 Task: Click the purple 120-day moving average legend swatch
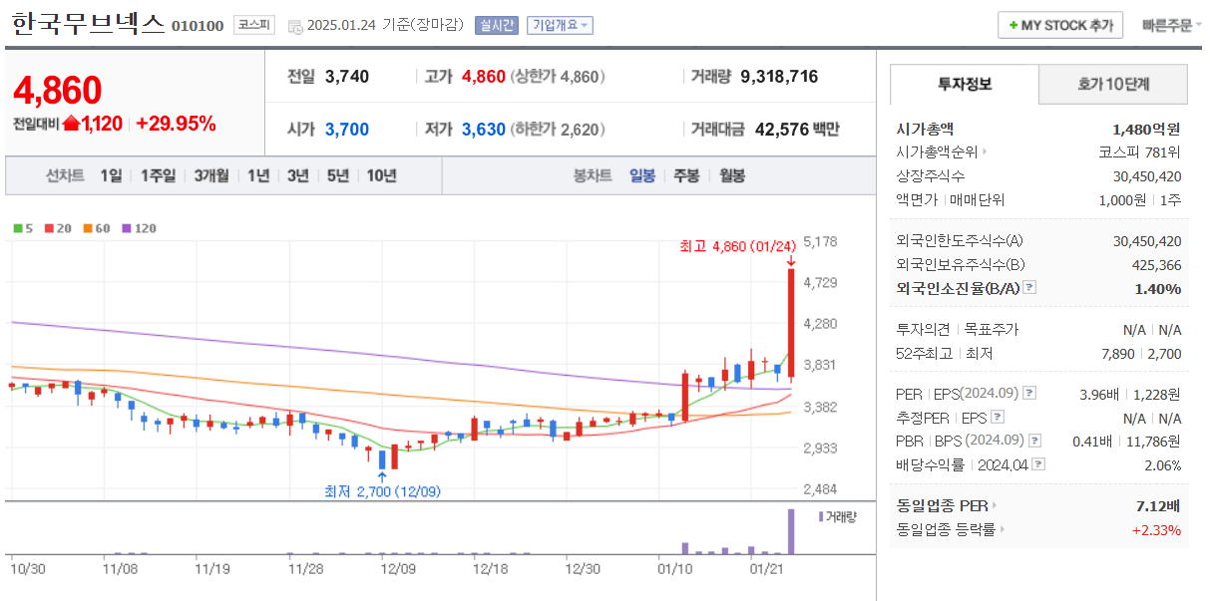[127, 228]
